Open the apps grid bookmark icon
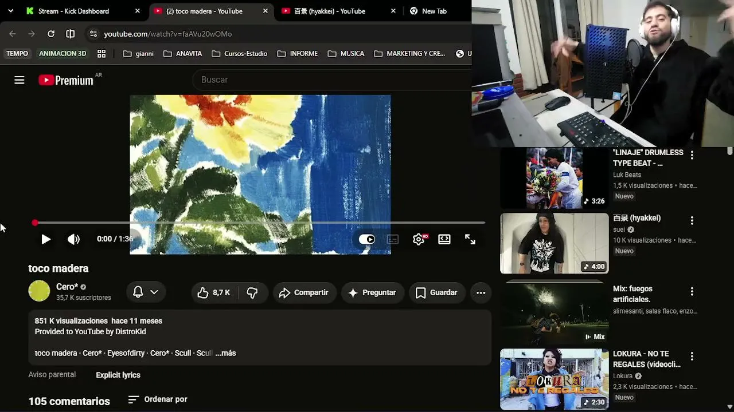Image resolution: width=734 pixels, height=412 pixels. [101, 54]
